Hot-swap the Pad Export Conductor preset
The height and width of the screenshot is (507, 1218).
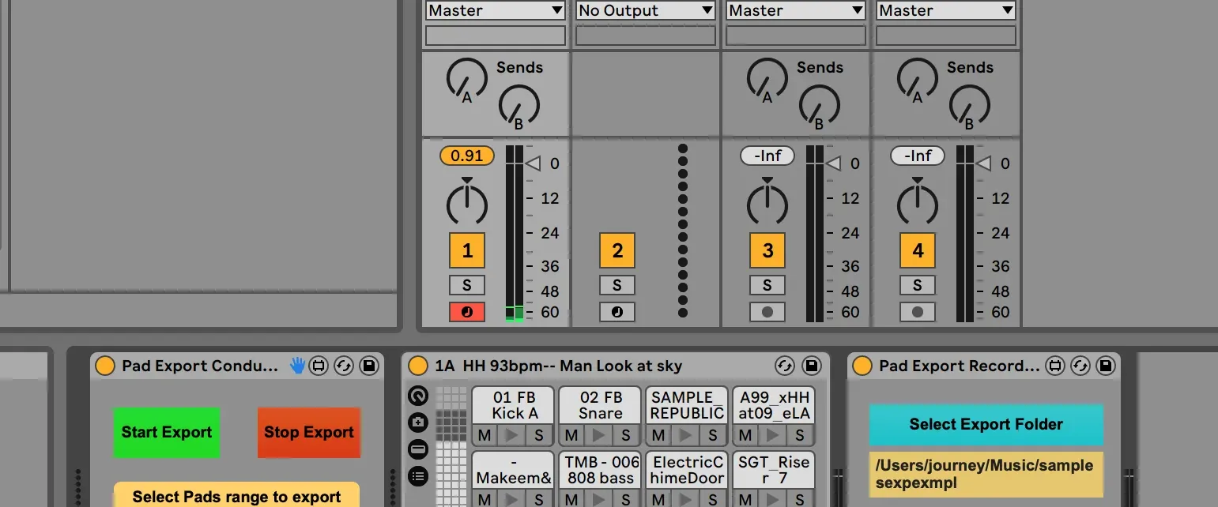pos(343,366)
